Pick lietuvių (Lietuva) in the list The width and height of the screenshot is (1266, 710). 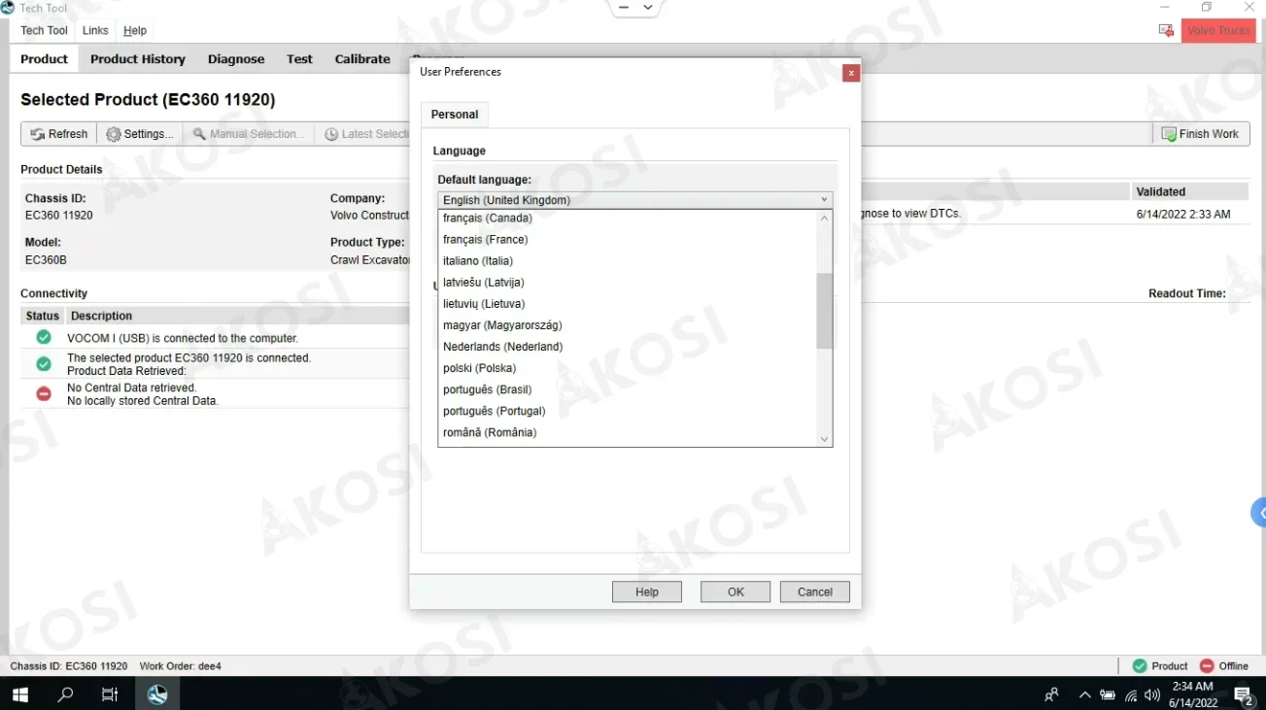[x=628, y=304]
